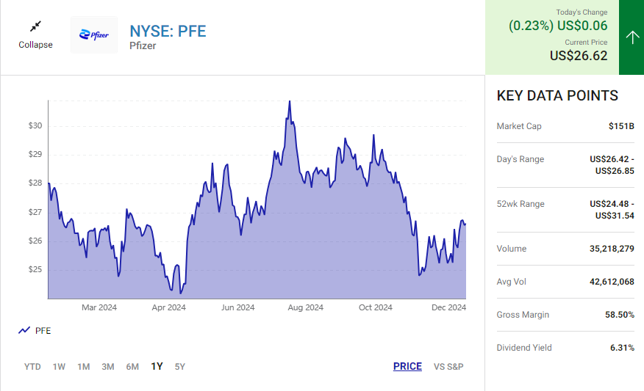
Task: Switch chart to 1M range
Action: pos(83,366)
